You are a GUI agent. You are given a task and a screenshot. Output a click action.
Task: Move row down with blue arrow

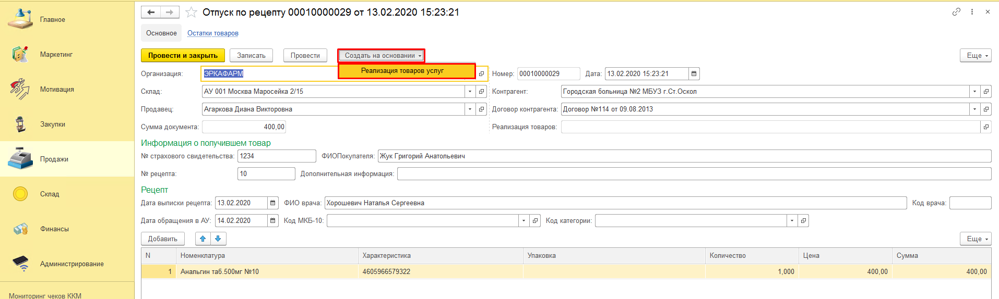pyautogui.click(x=218, y=239)
